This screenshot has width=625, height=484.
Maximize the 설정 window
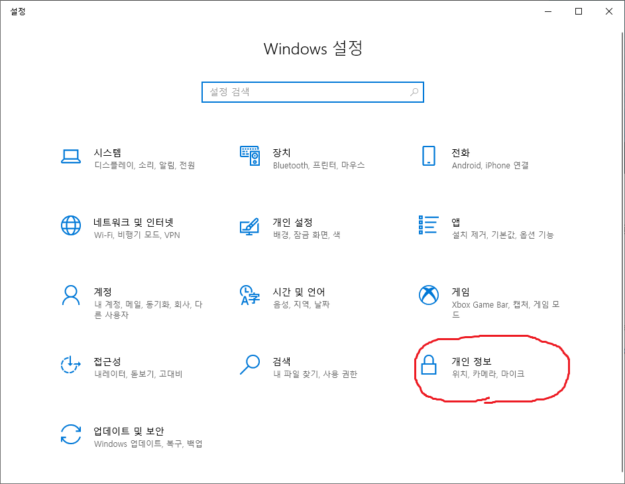coord(579,11)
